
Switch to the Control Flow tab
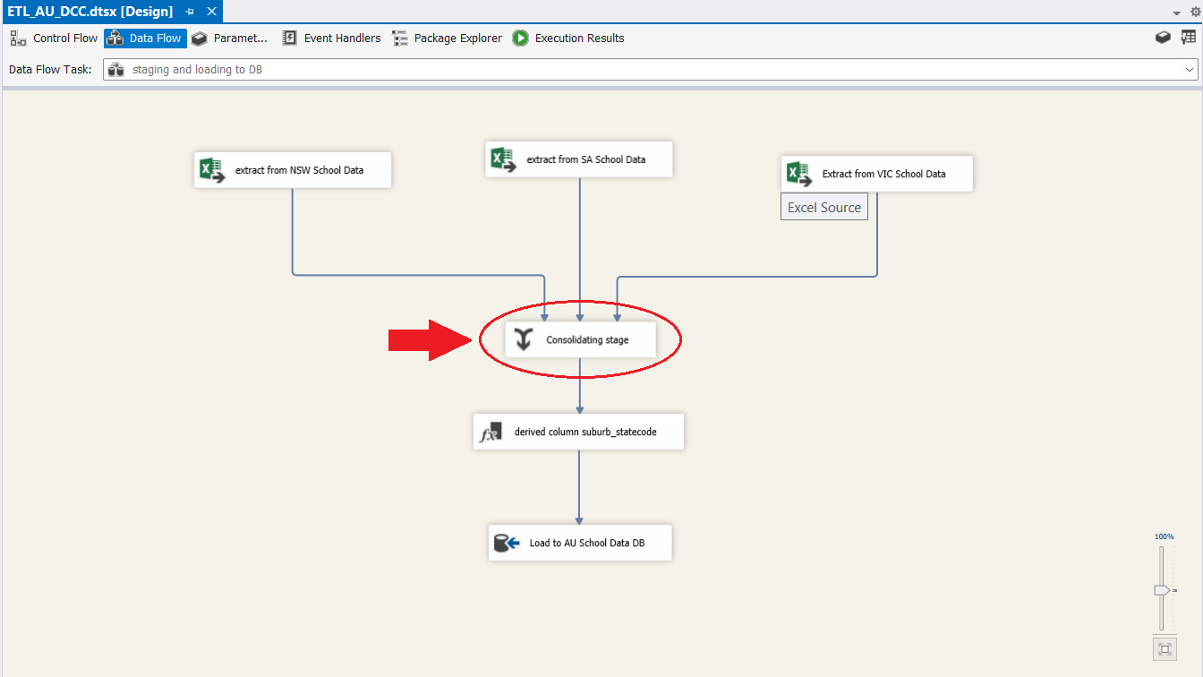coord(55,39)
